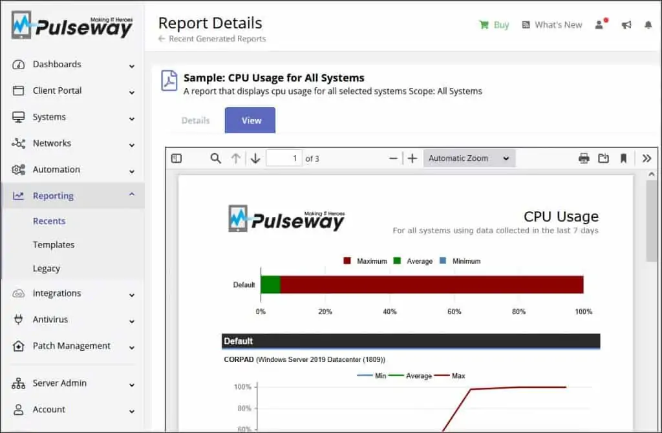Click the Antivirus plug icon
The width and height of the screenshot is (662, 433).
18,319
